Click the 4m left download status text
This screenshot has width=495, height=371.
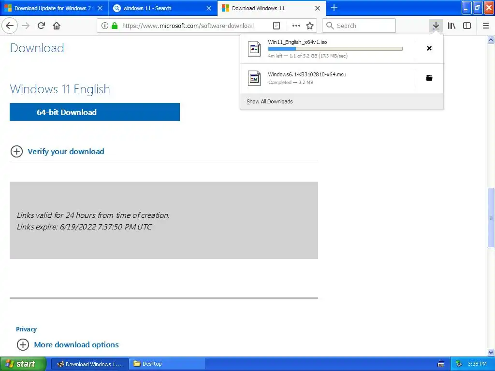[308, 56]
